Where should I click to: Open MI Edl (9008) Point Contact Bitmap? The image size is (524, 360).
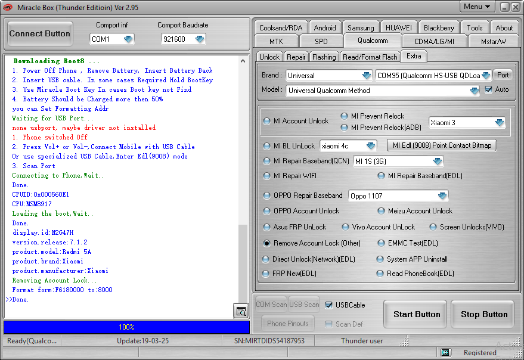click(442, 145)
